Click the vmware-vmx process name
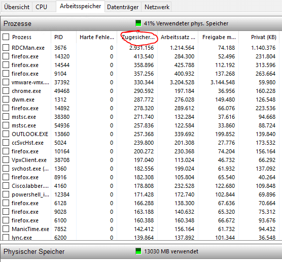282x262 pixels. 30,82
